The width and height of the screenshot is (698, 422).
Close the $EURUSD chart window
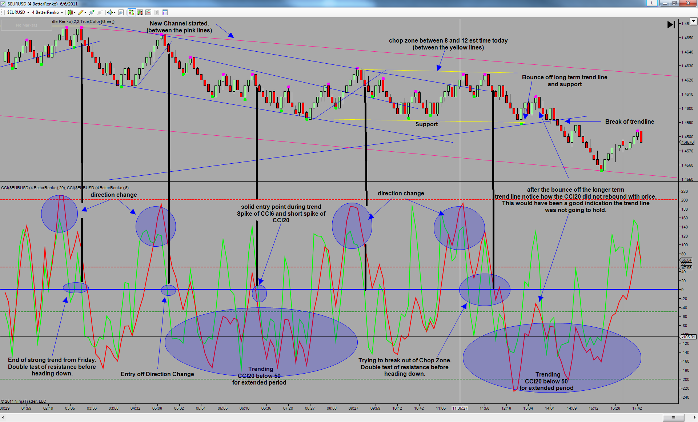[x=688, y=3]
